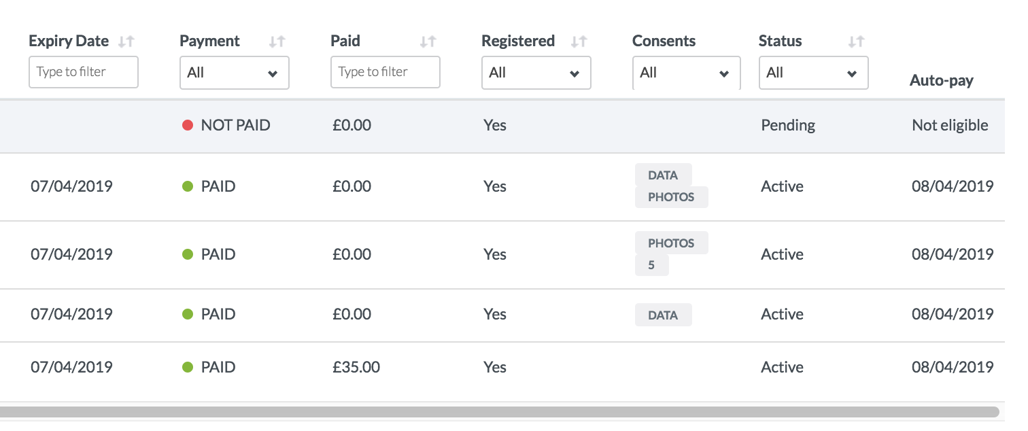Click the horizontal table scrollbar
This screenshot has width=1028, height=431.
500,412
